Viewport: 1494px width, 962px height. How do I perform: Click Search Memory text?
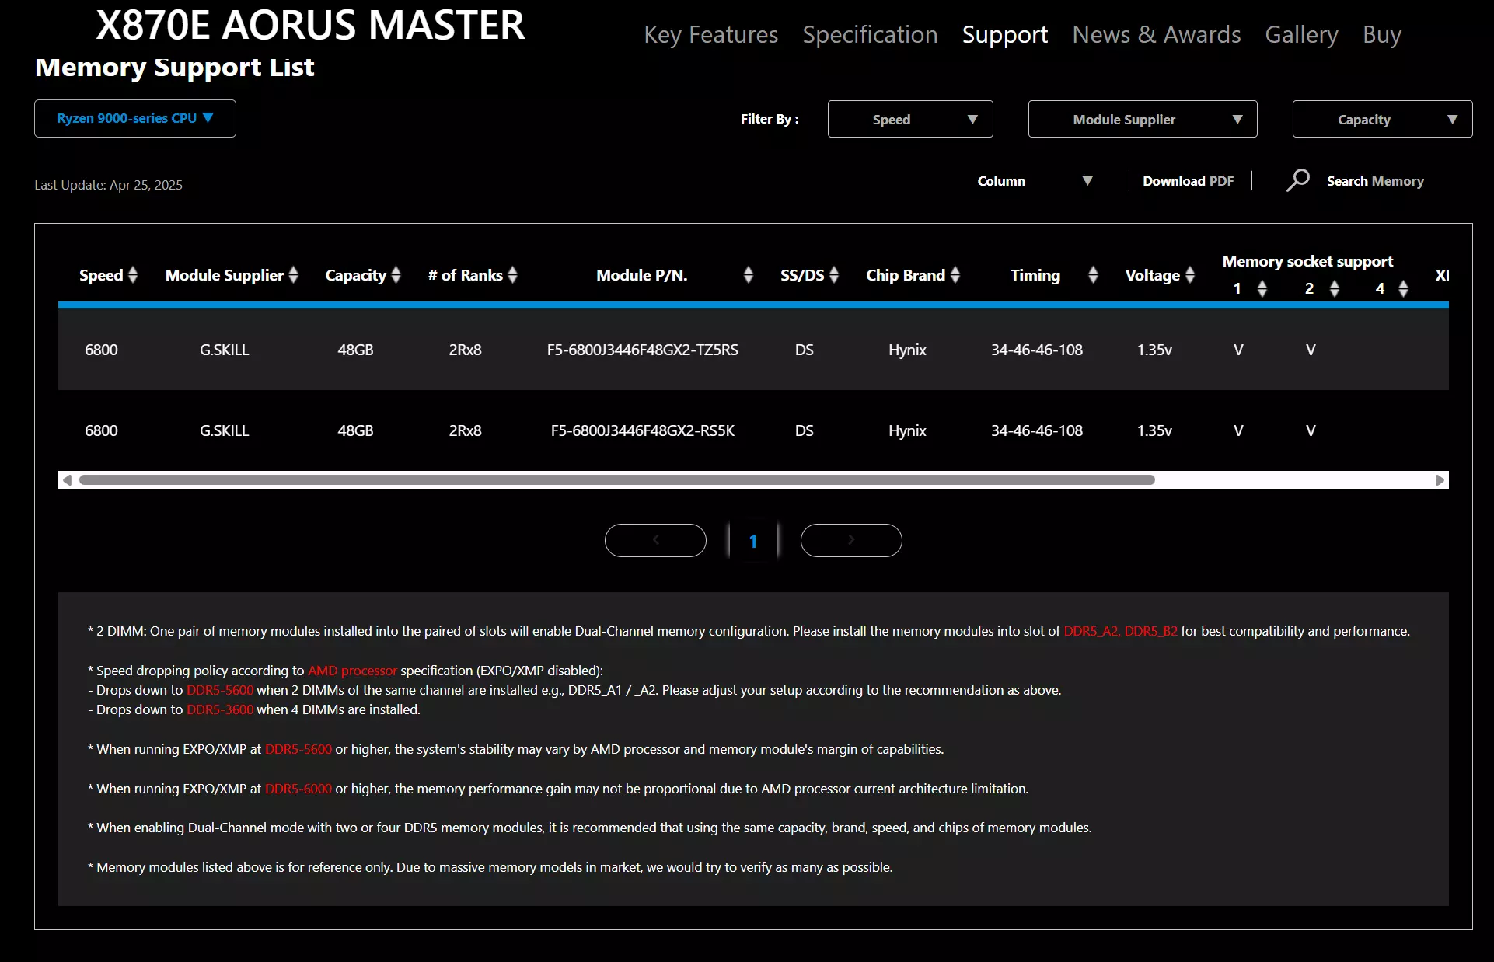(x=1375, y=181)
